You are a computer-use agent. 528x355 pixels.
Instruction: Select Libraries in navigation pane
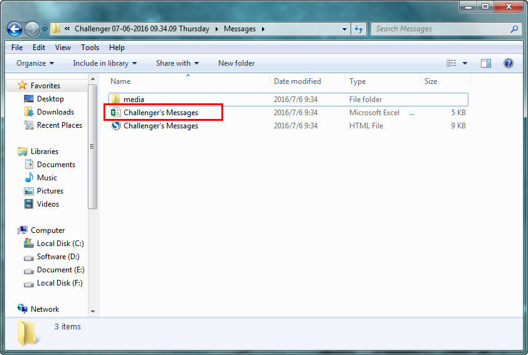tap(45, 152)
